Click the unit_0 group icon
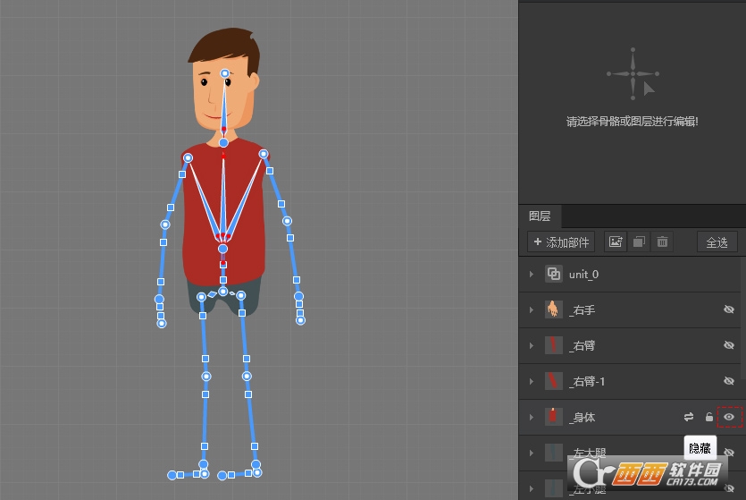The width and height of the screenshot is (746, 500). pos(554,275)
